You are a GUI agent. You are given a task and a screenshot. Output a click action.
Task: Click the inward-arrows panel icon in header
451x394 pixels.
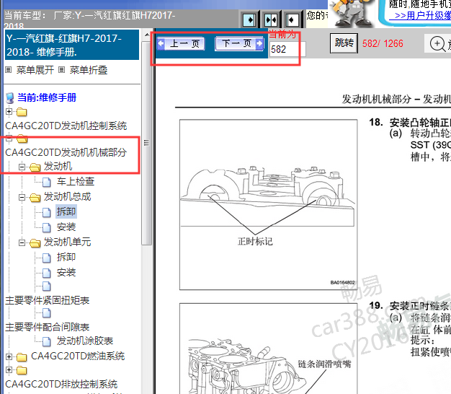[271, 20]
